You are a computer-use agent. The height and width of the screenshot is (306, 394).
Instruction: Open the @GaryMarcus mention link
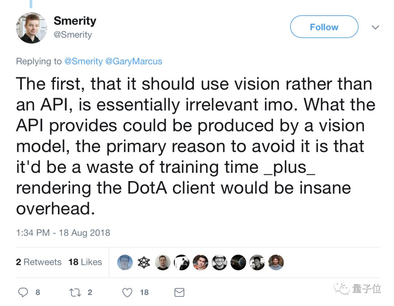click(134, 61)
